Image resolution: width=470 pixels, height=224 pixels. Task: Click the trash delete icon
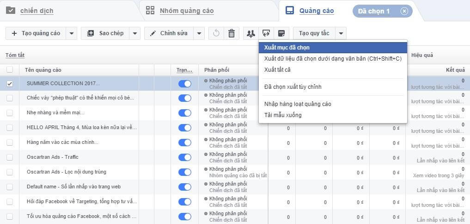(x=232, y=33)
